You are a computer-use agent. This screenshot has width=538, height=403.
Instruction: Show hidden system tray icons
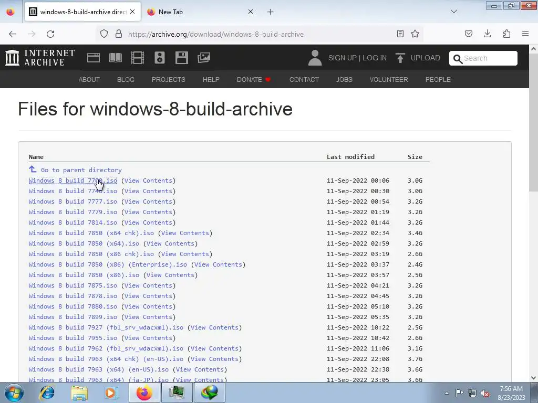(447, 393)
